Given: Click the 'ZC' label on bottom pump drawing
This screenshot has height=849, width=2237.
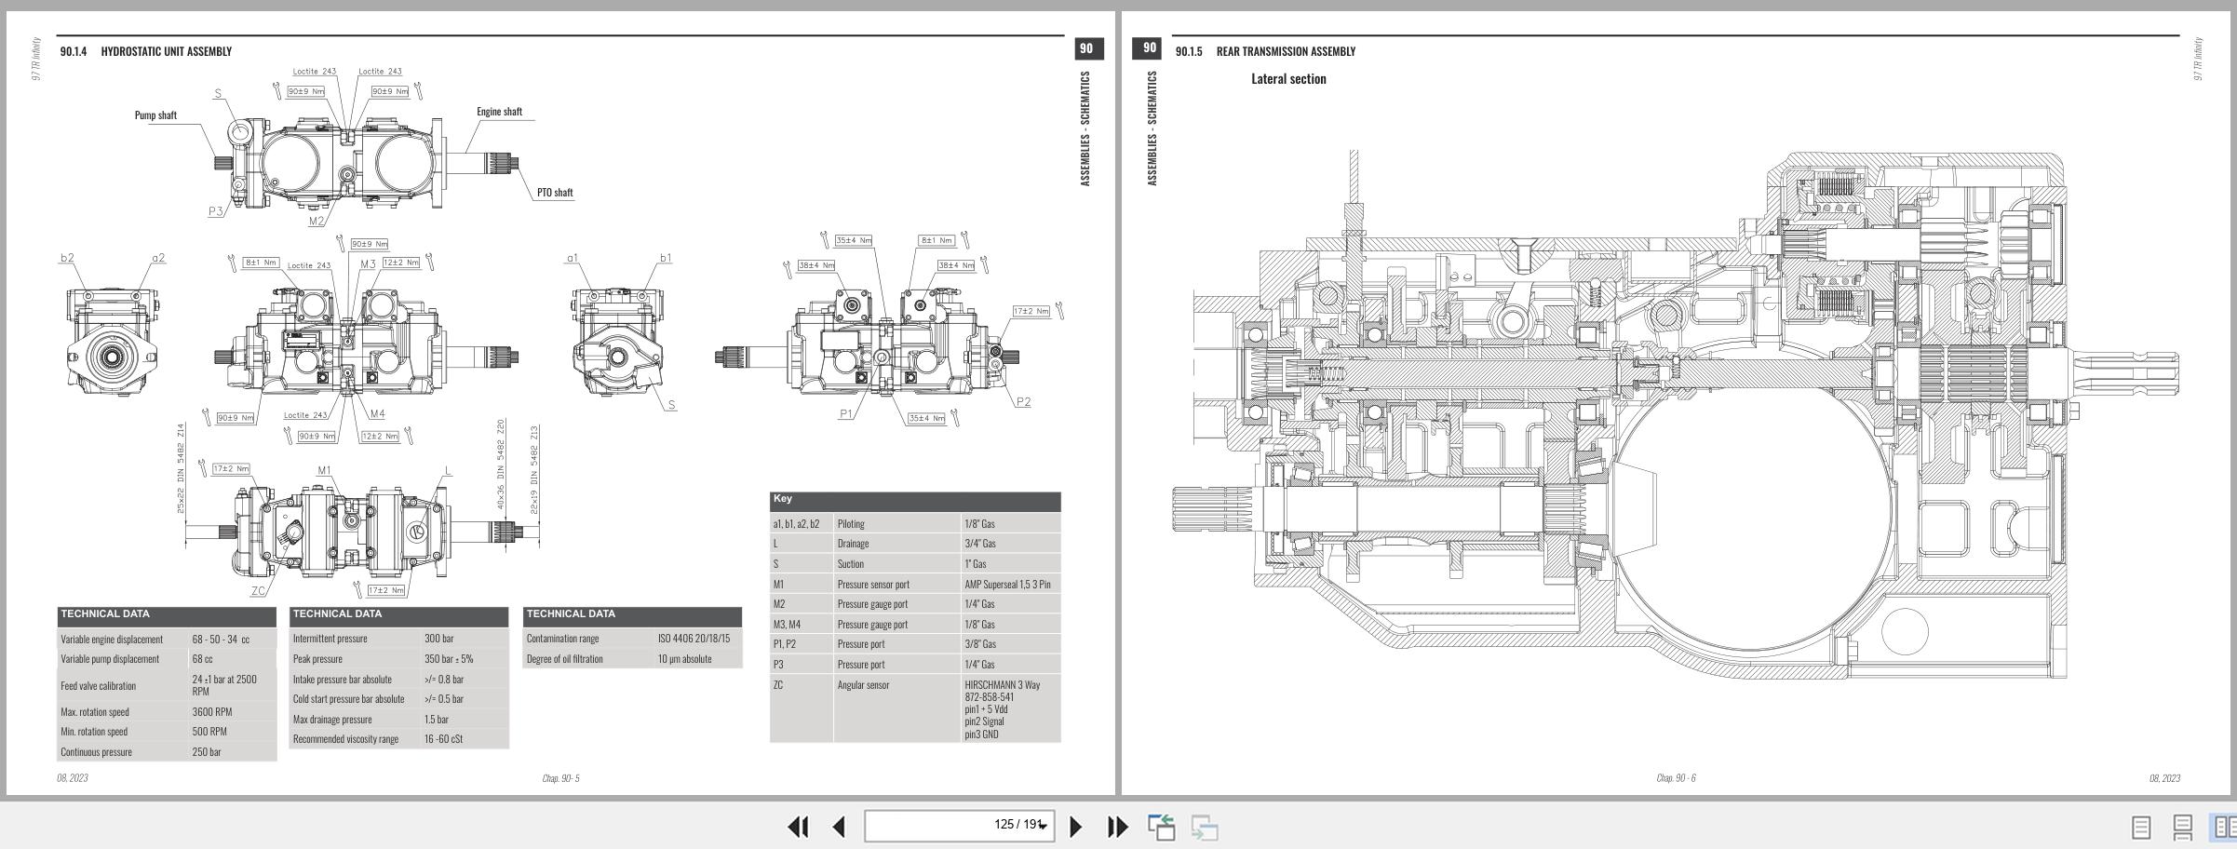Looking at the screenshot, I should [x=258, y=590].
